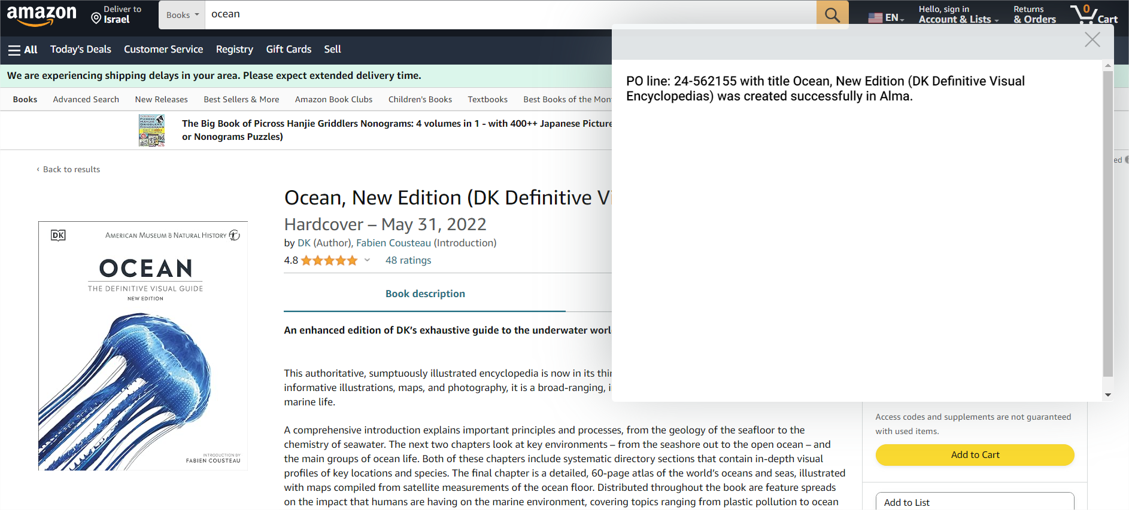Open the All hamburger menu

(23, 50)
